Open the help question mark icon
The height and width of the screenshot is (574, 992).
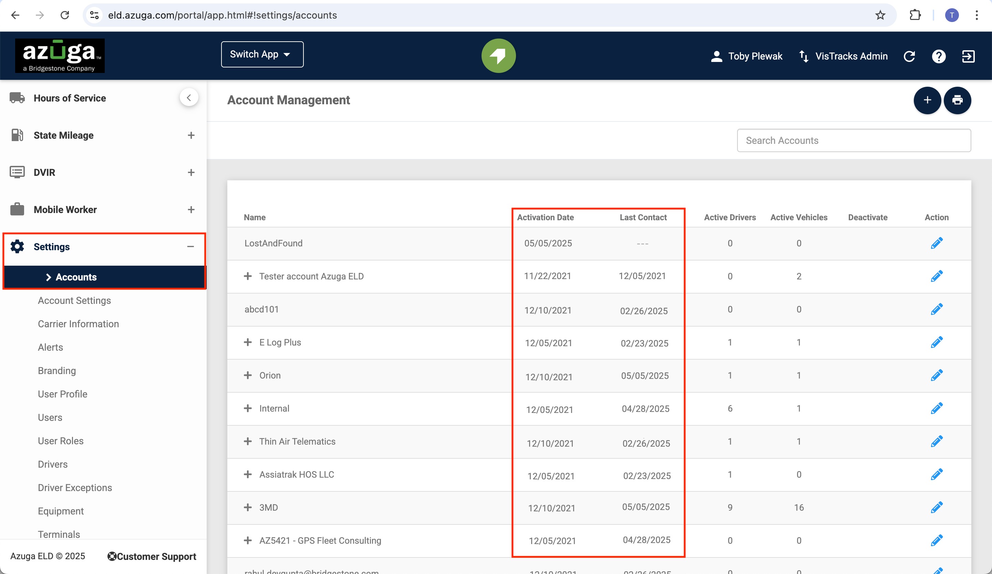[x=939, y=56]
